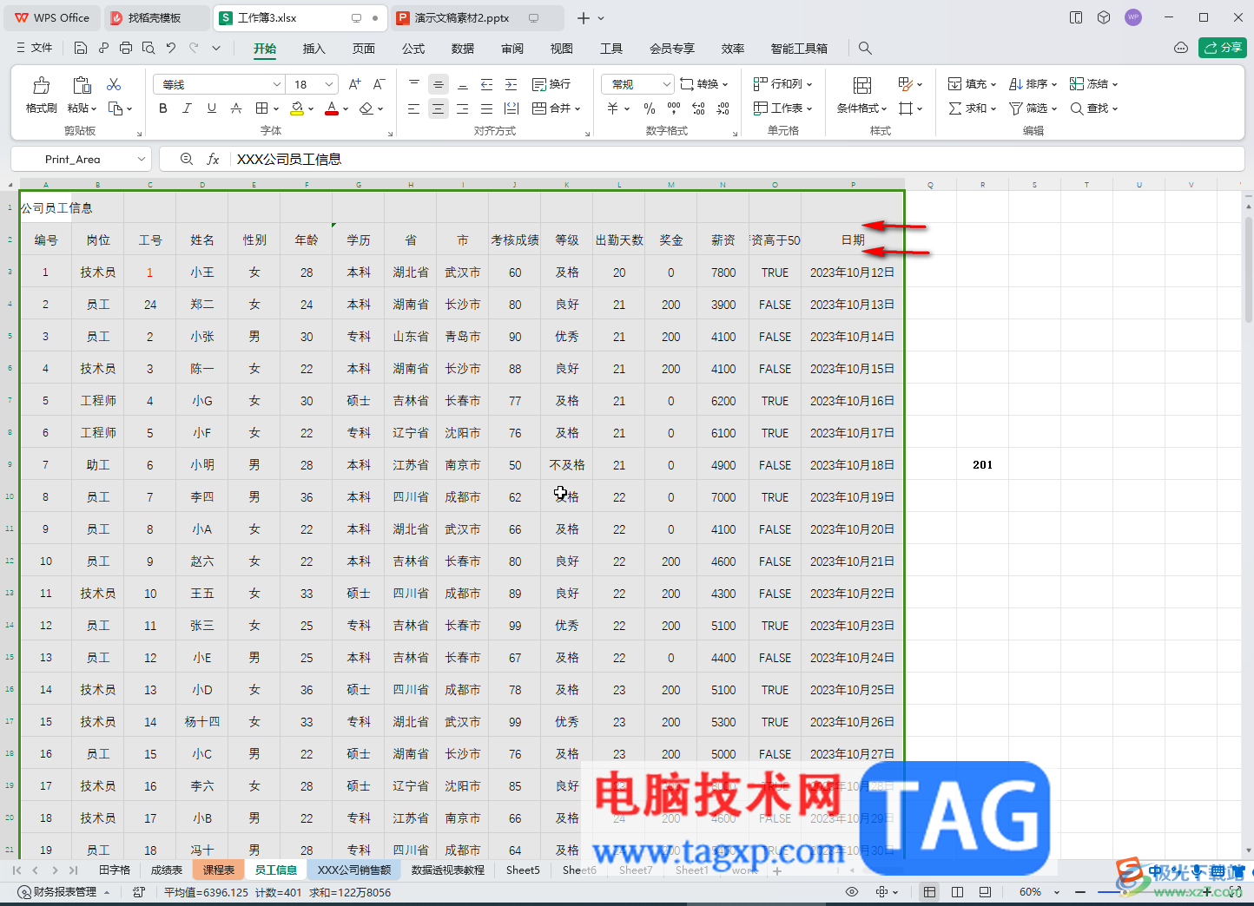1254x906 pixels.
Task: Increase indent in alignment group
Action: 511,84
